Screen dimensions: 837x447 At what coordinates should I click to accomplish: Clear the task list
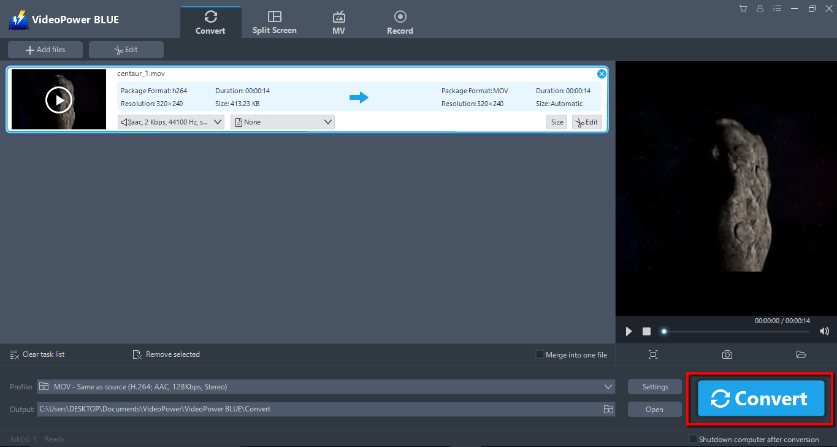pos(37,354)
